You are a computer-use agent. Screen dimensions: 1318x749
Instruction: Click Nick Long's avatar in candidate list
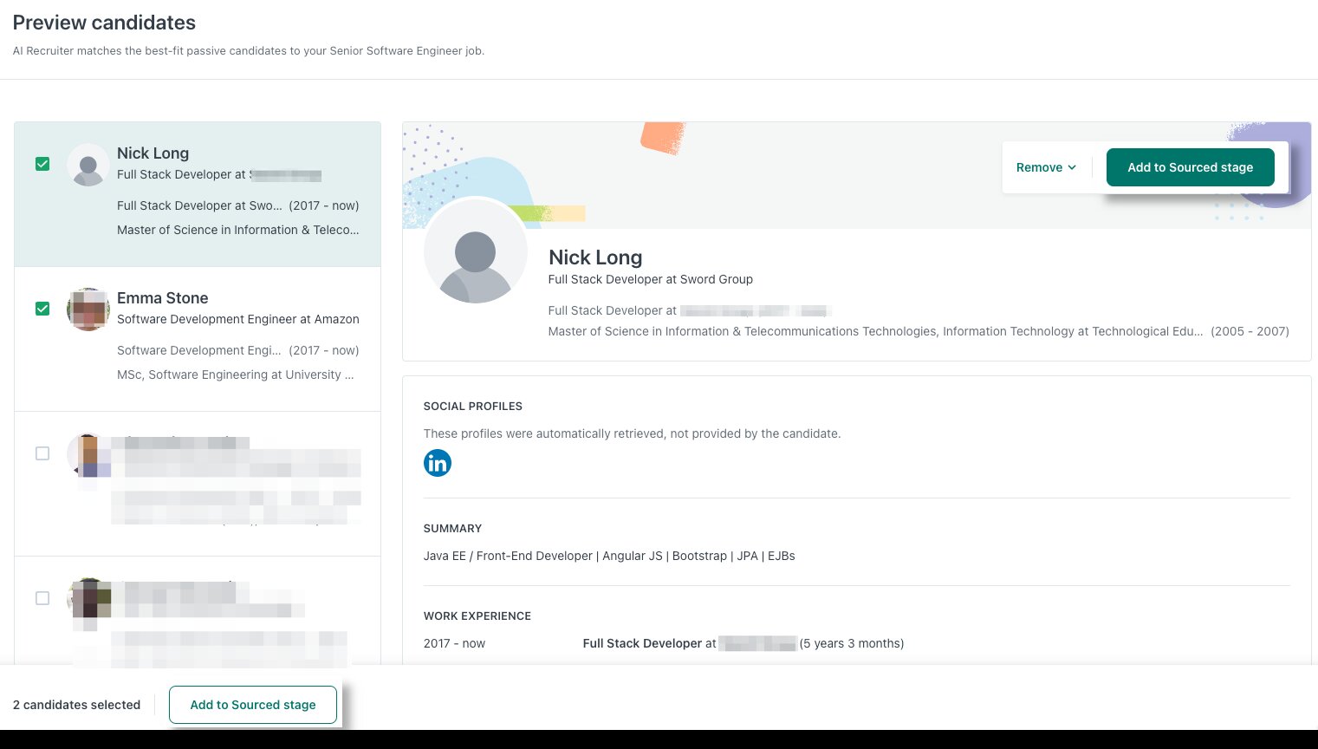[88, 165]
